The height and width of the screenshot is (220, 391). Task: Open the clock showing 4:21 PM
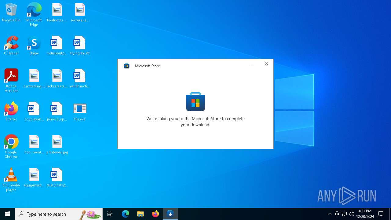[x=365, y=214]
